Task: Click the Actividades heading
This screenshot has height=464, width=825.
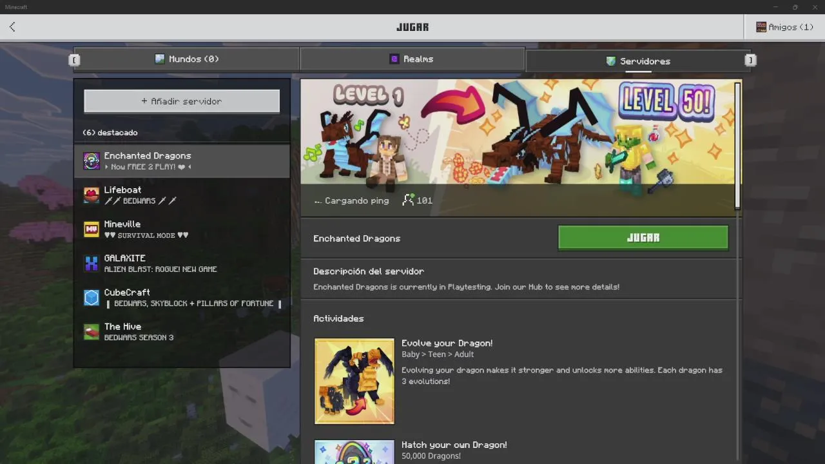Action: [338, 318]
